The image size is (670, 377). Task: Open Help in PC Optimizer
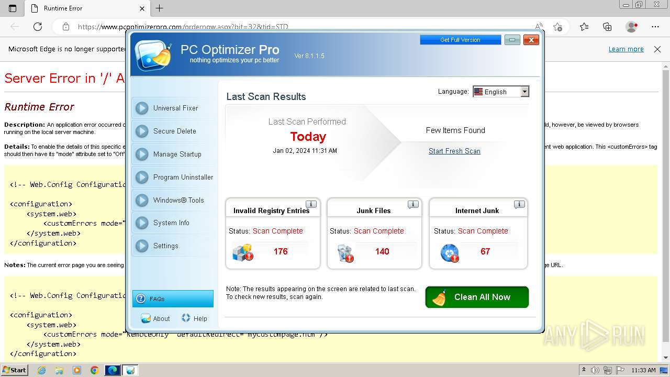pos(194,318)
